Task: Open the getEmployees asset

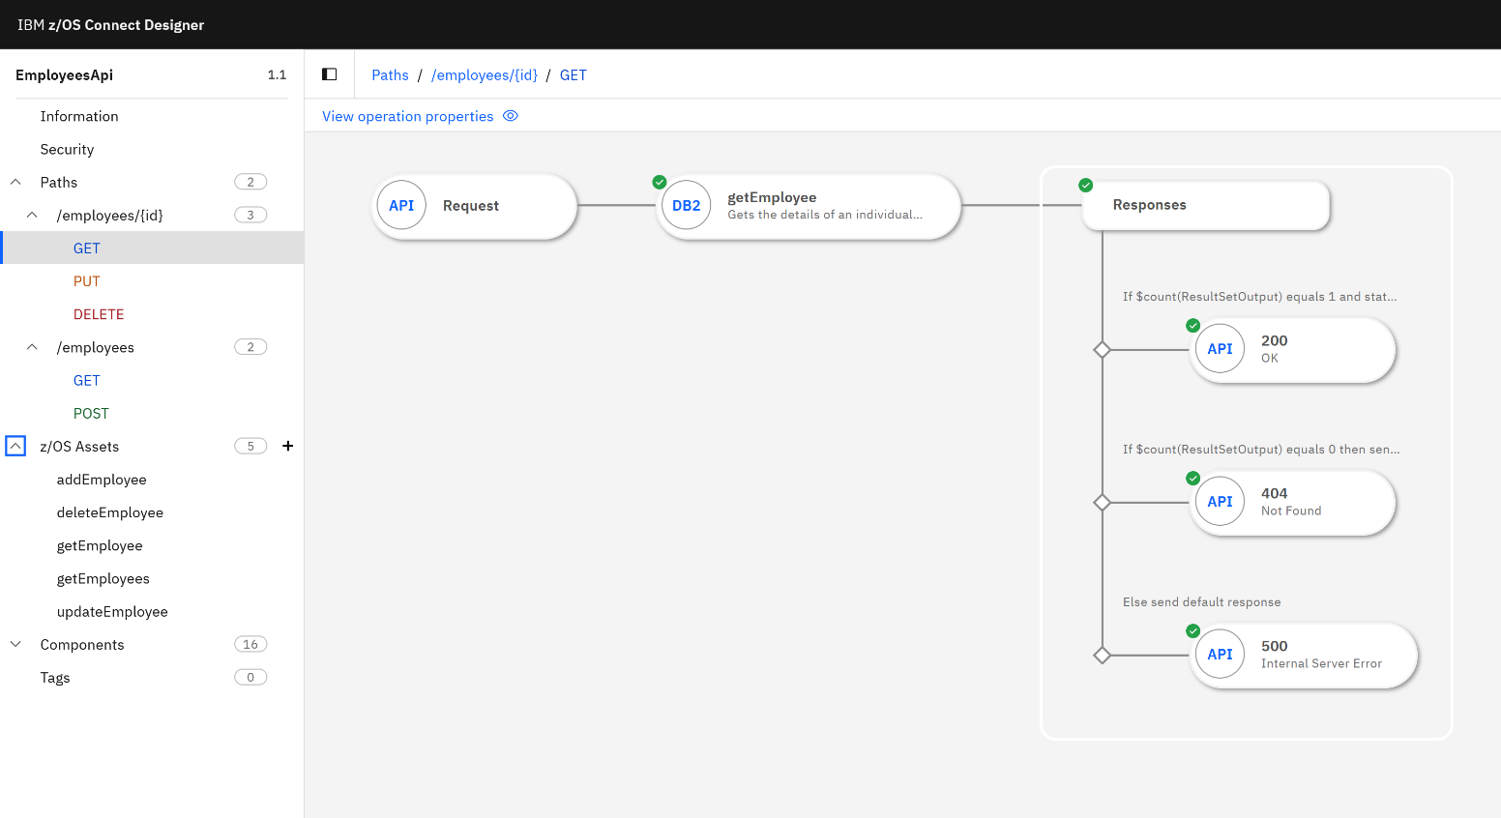Action: pyautogui.click(x=103, y=578)
